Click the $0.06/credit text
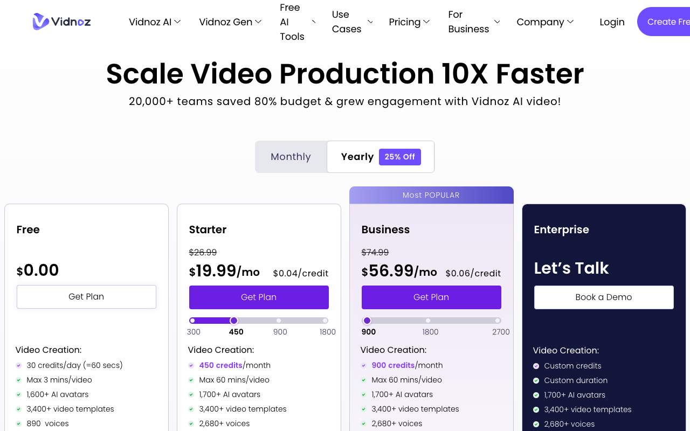The image size is (690, 431). tap(473, 273)
